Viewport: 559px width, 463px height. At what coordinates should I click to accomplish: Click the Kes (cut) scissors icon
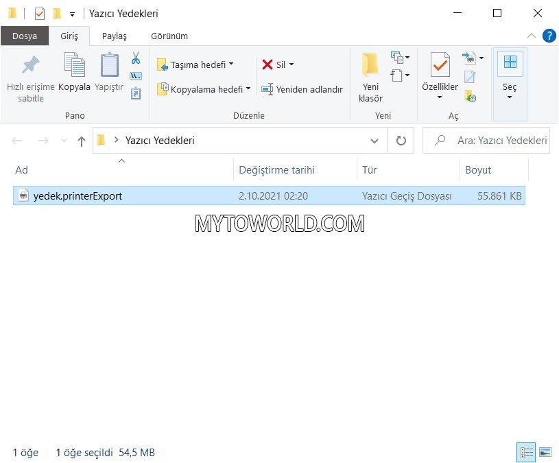[135, 56]
